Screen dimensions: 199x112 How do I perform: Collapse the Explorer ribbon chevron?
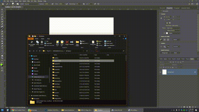123,39
